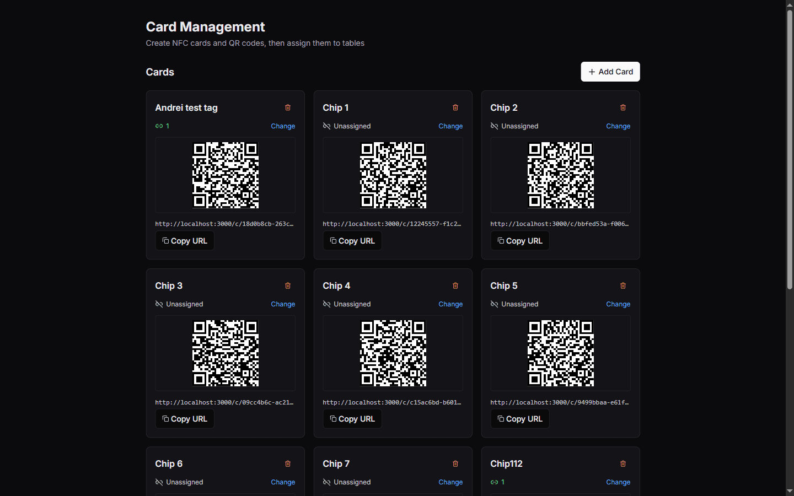794x496 pixels.
Task: Select URL text starting with 12245557
Action: click(393, 224)
